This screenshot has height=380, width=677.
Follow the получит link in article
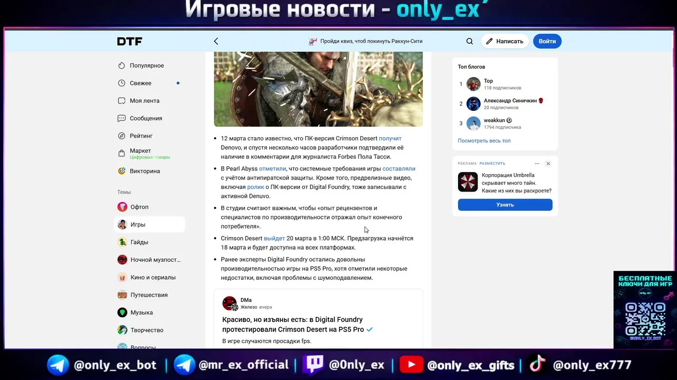coord(390,138)
